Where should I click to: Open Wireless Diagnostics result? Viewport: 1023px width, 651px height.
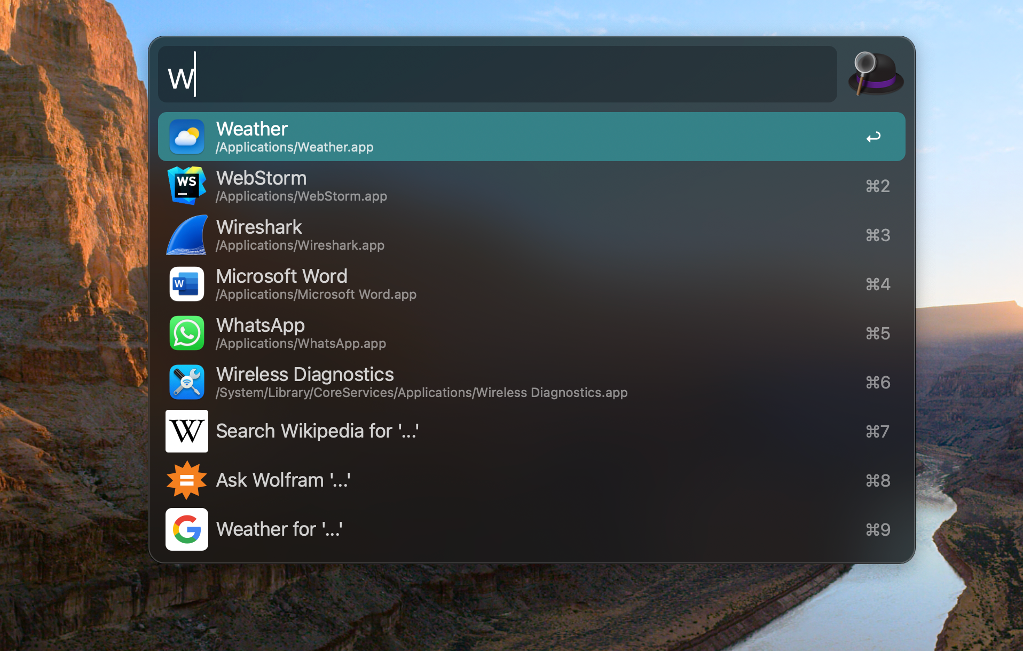pos(532,382)
